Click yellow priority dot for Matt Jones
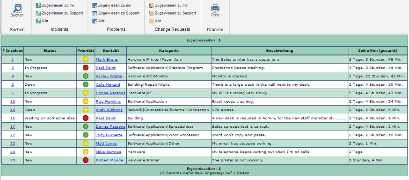Viewport: 409px width, 180px height. coord(86,143)
